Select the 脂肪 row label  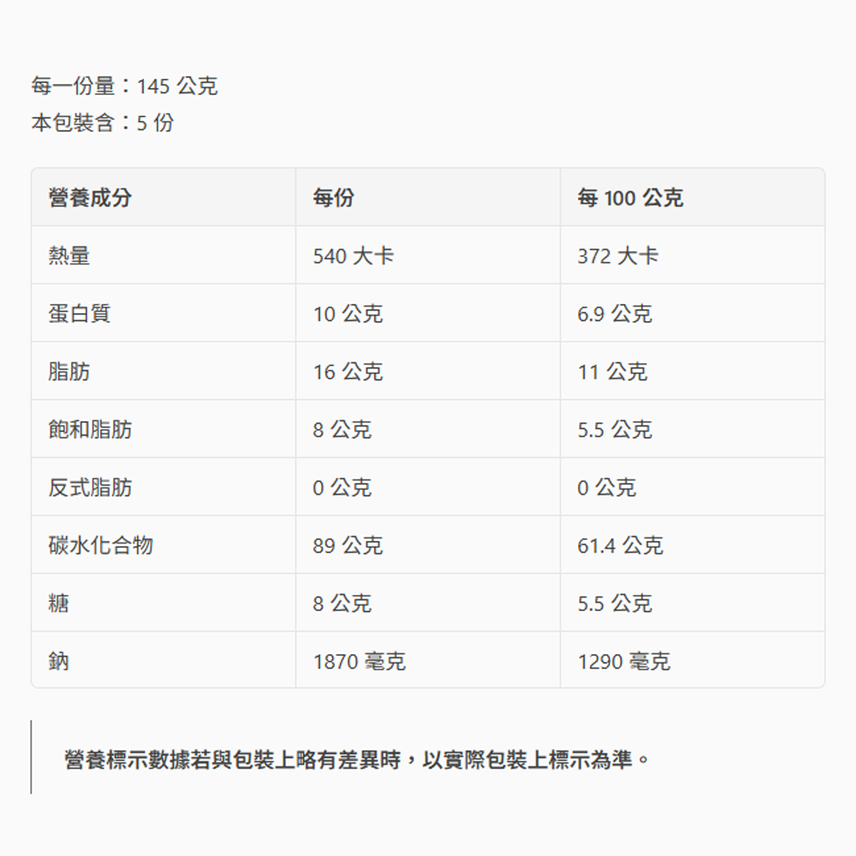tap(69, 372)
